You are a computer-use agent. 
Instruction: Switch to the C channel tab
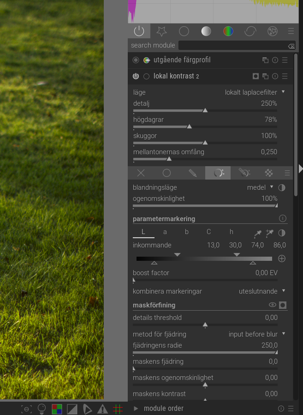tap(208, 232)
